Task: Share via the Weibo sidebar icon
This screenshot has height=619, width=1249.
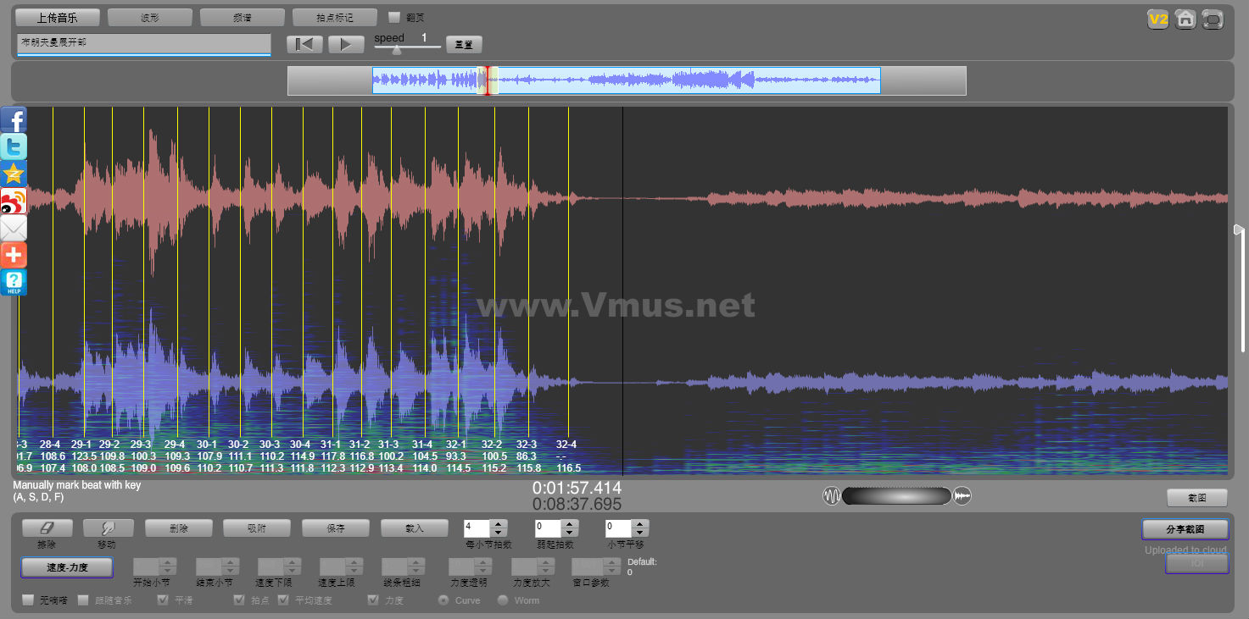Action: (x=14, y=201)
